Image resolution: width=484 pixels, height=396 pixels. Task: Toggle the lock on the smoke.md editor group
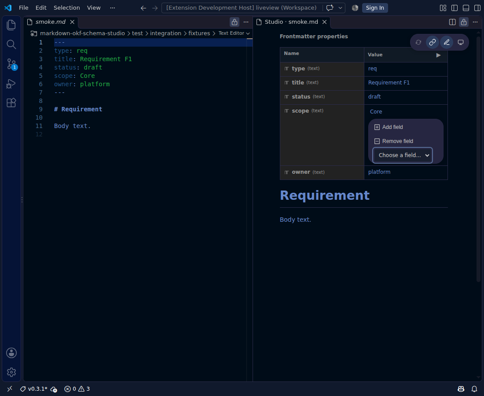[x=235, y=22]
